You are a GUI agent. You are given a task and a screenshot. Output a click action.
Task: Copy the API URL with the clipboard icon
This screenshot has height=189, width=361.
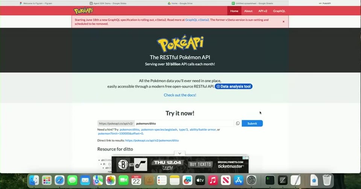click(x=238, y=123)
